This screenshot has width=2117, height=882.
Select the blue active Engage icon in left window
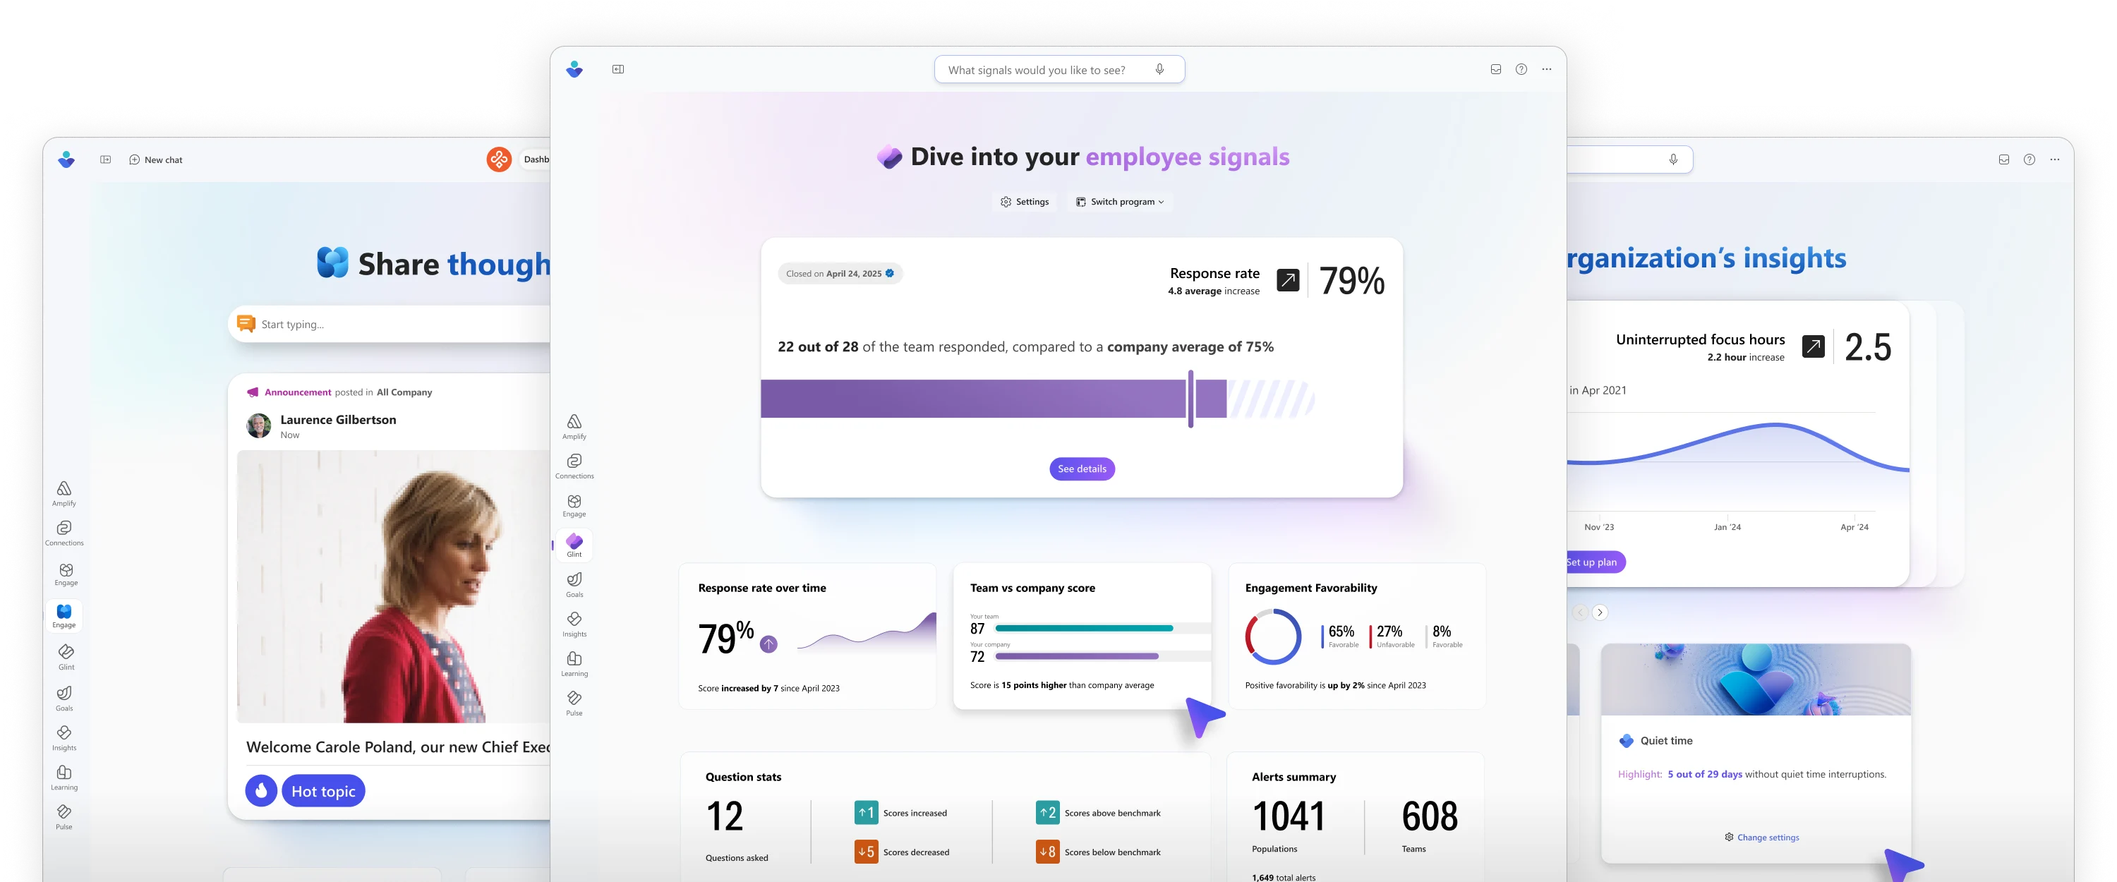pos(64,616)
